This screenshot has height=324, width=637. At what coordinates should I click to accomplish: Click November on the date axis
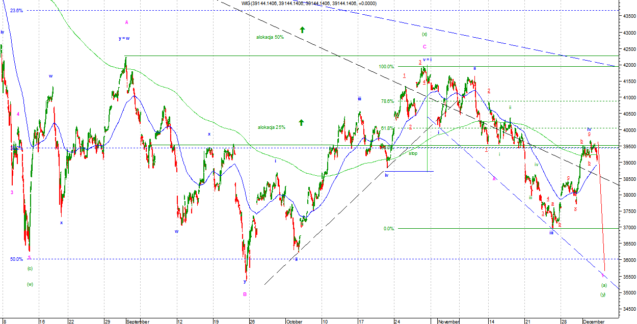[449, 321]
